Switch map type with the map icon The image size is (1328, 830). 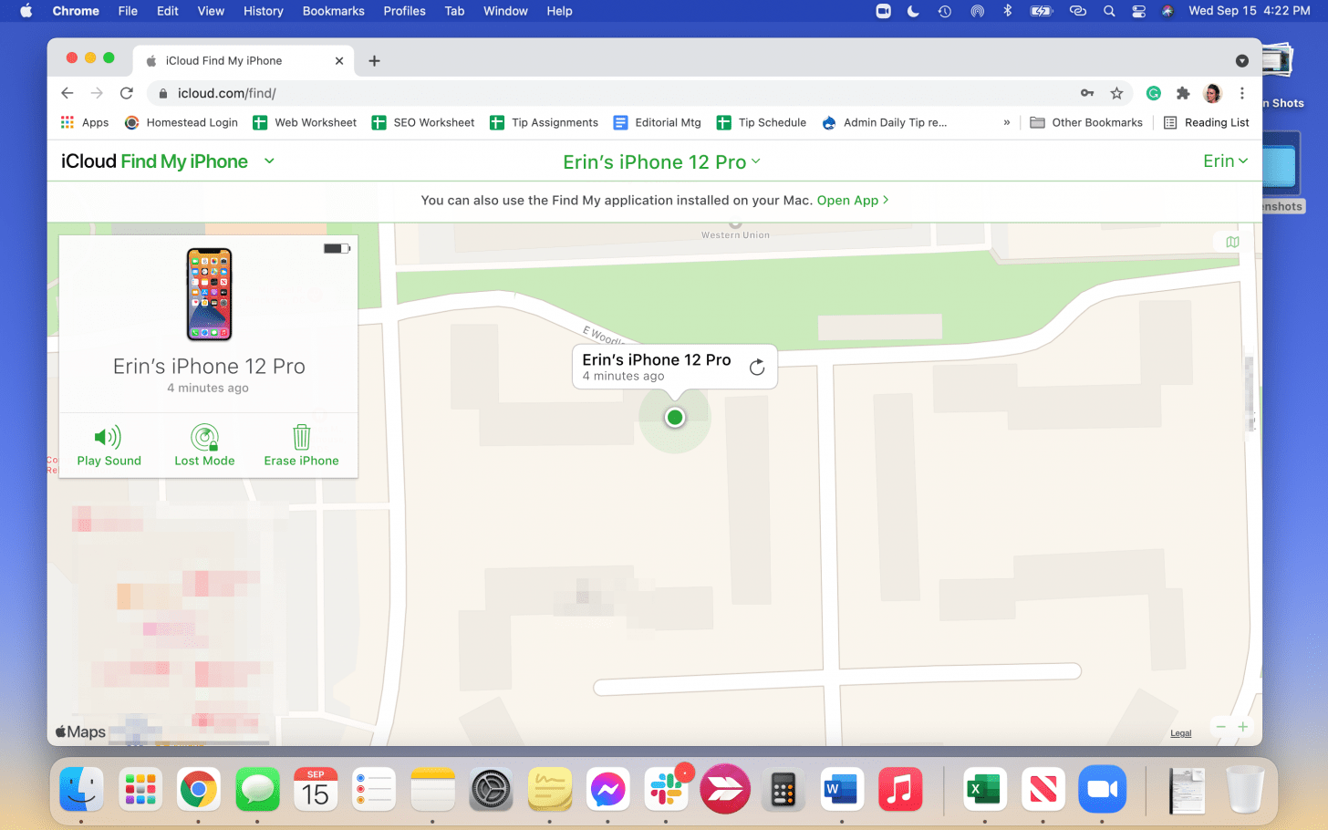pos(1232,242)
